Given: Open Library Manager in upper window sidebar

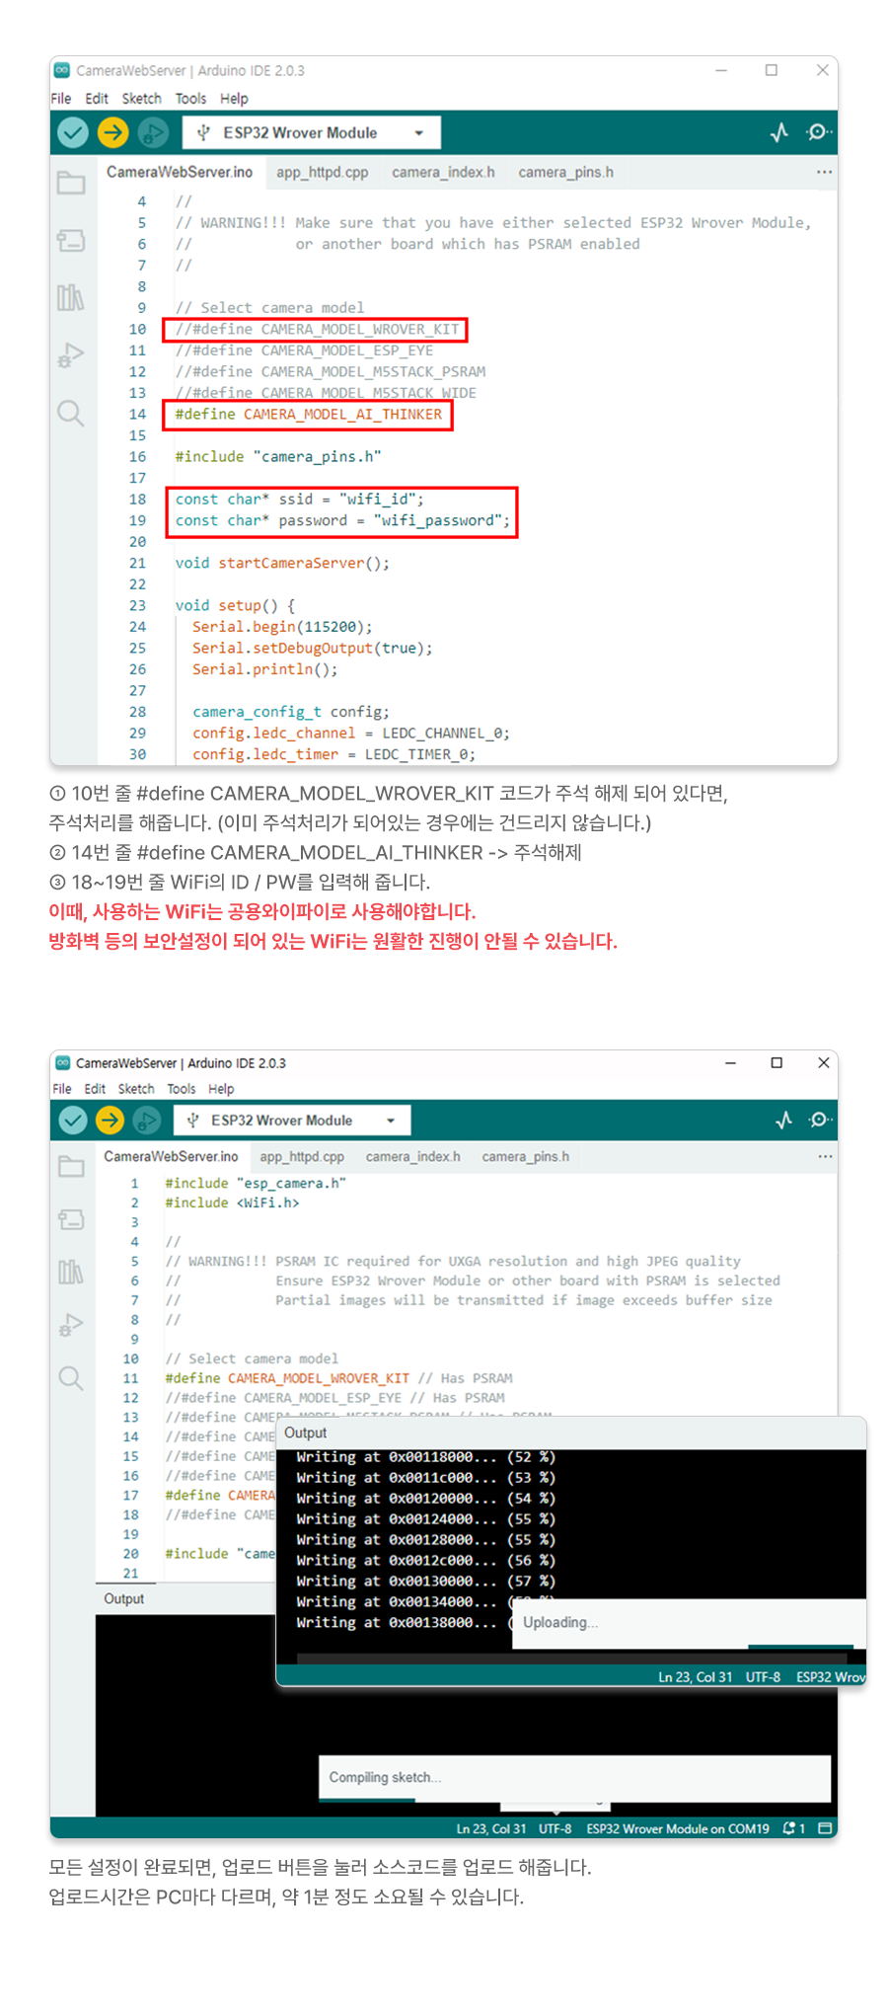Looking at the screenshot, I should coord(71,297).
